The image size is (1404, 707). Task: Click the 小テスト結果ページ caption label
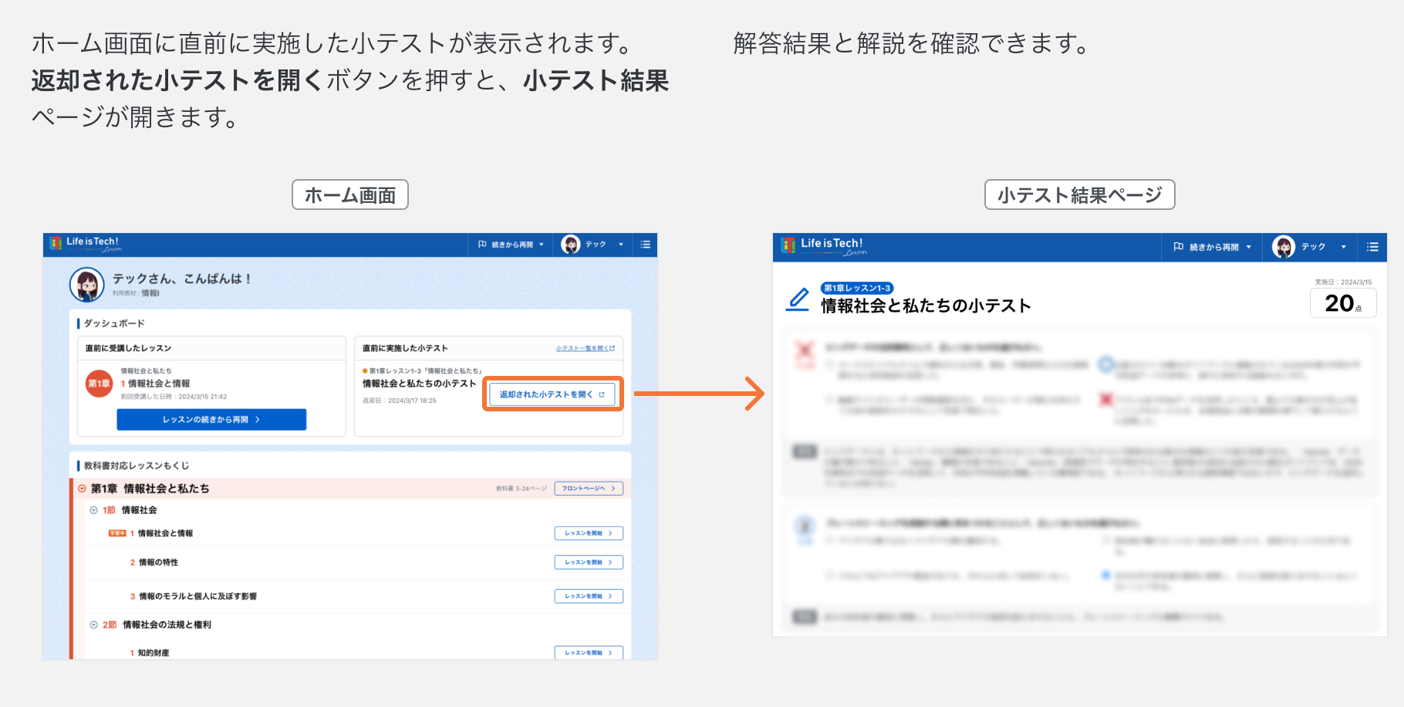tap(1080, 195)
